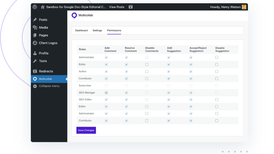
Task: Click the Multicollab header title text
Action: point(86,15)
